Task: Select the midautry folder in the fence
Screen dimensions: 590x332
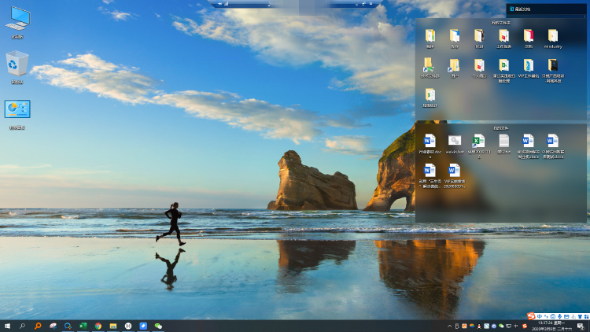Action: [x=553, y=39]
